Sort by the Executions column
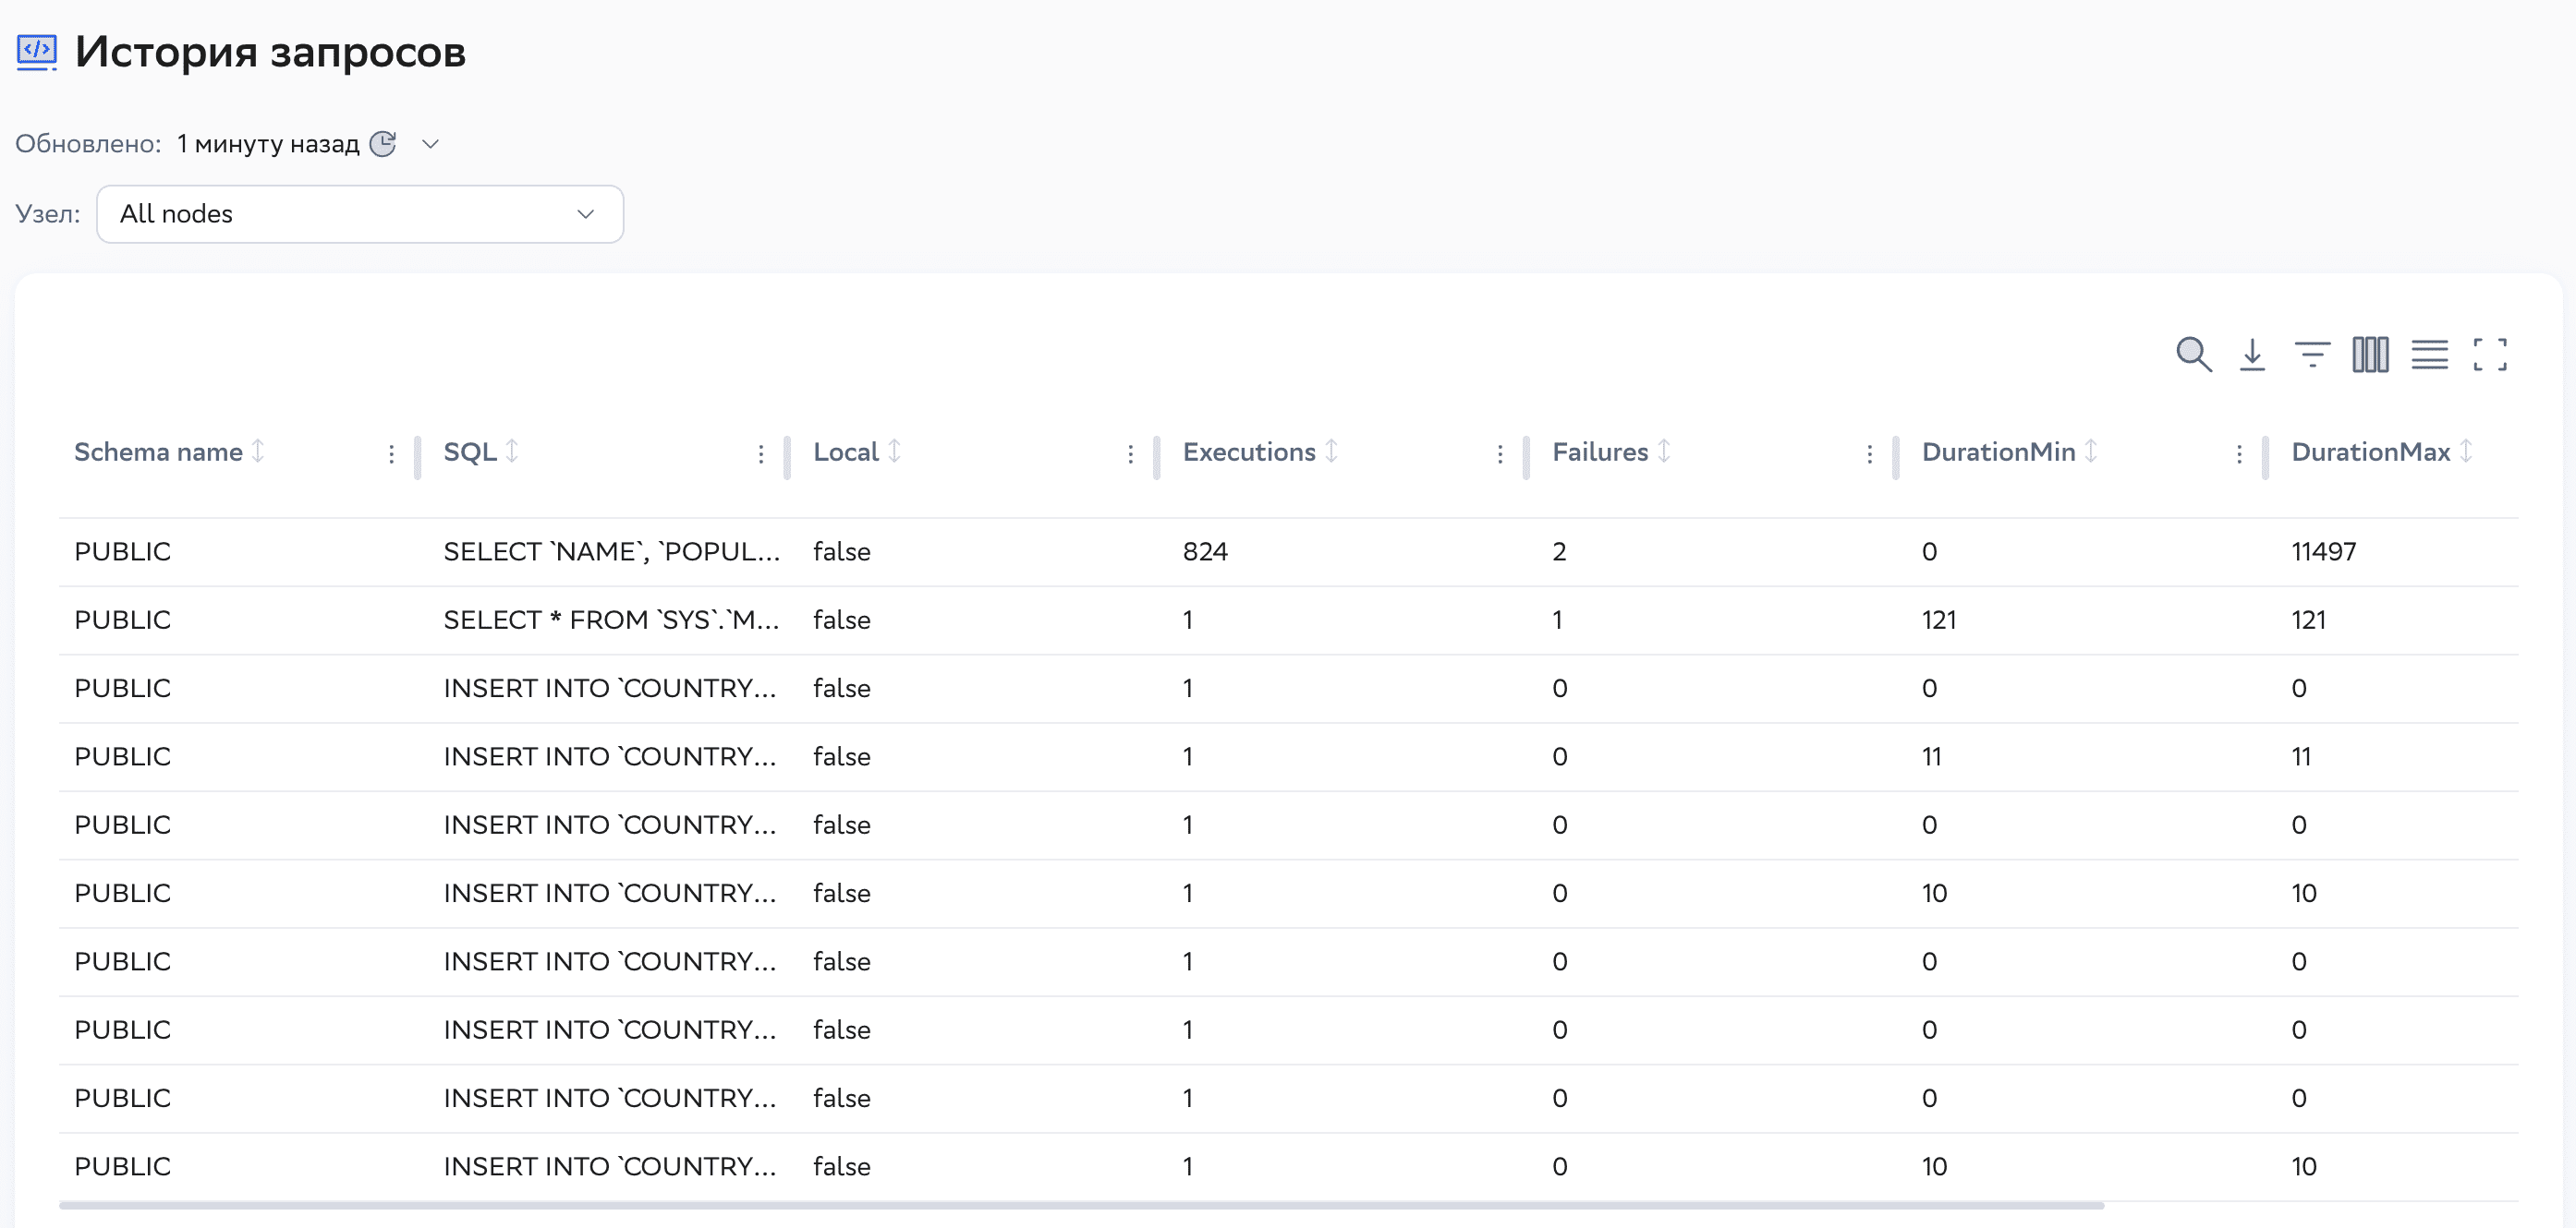The width and height of the screenshot is (2576, 1228). (x=1331, y=451)
